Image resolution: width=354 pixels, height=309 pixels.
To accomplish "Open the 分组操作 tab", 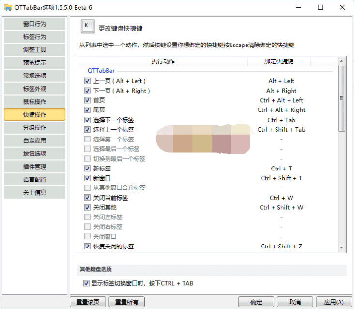I will 34,127.
